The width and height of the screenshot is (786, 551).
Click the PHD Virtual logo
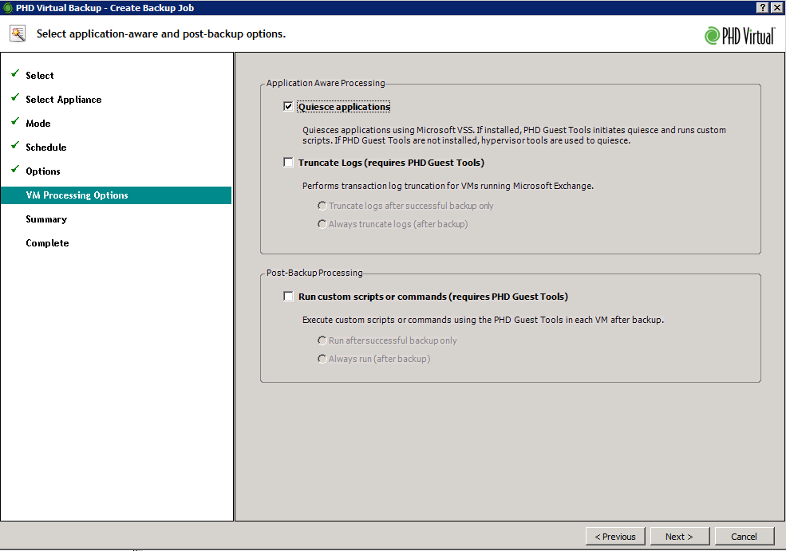click(740, 36)
